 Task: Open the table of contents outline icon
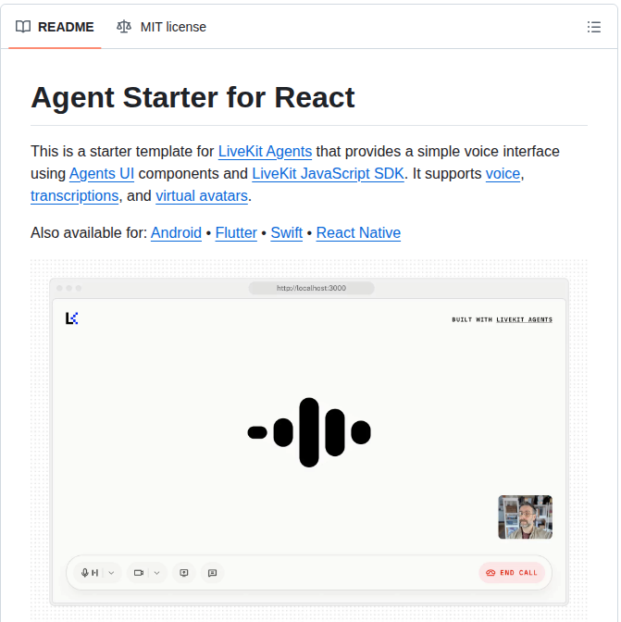(x=593, y=27)
